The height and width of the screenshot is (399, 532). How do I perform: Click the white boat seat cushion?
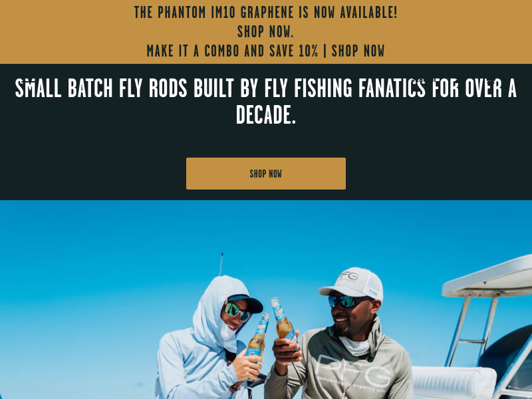point(453,383)
